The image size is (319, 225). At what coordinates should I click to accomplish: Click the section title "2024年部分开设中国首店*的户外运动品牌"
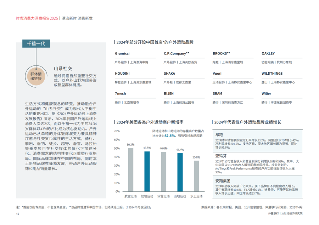(155, 42)
